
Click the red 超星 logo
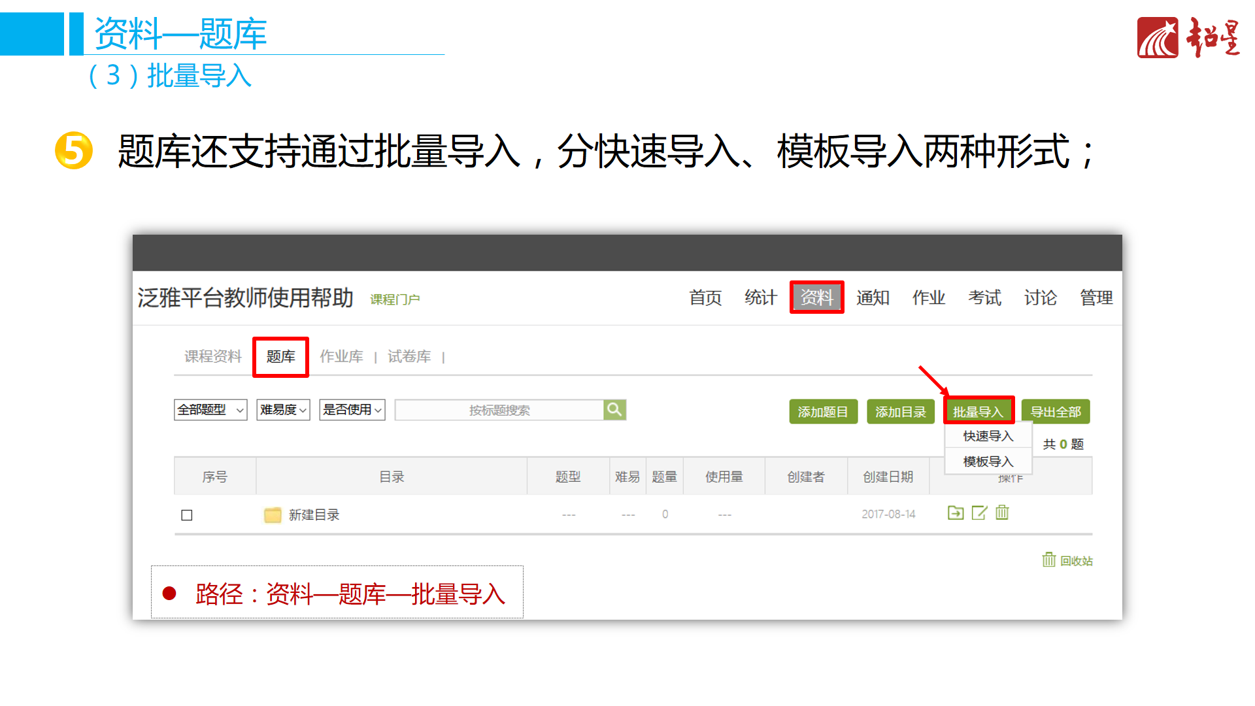coord(1157,38)
